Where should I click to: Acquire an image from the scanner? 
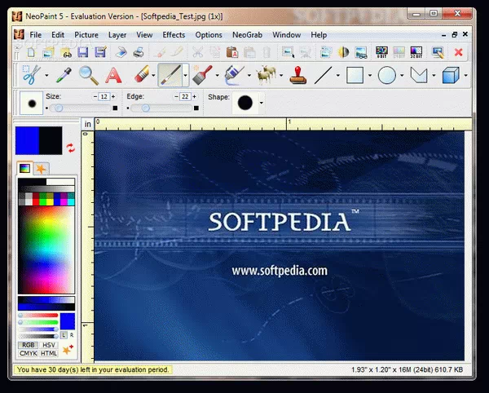coord(121,52)
